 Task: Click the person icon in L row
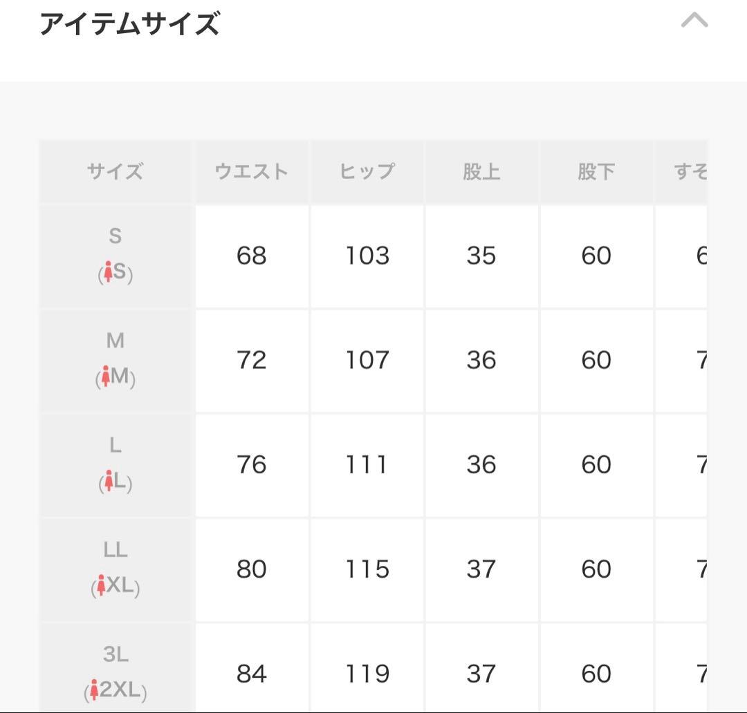click(109, 482)
